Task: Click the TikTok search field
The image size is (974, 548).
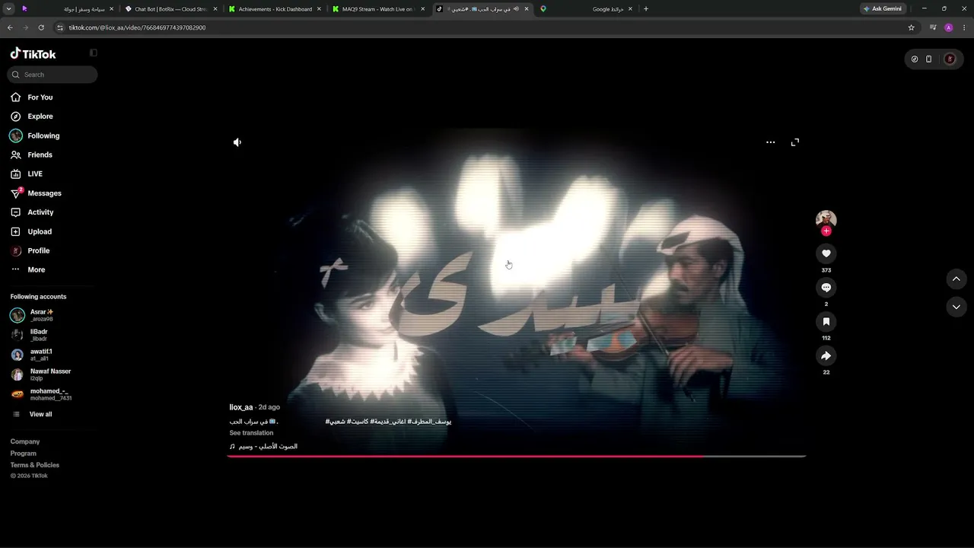Action: pos(53,75)
